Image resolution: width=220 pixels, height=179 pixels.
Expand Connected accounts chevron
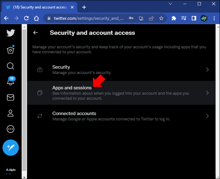click(x=207, y=116)
